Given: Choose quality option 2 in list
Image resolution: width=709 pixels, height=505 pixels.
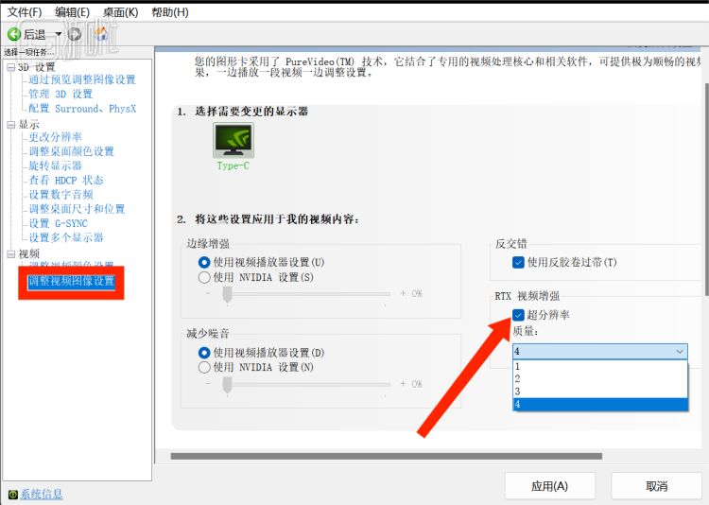Looking at the screenshot, I should coord(600,378).
